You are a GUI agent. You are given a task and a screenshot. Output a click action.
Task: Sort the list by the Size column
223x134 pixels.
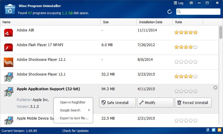119,22
